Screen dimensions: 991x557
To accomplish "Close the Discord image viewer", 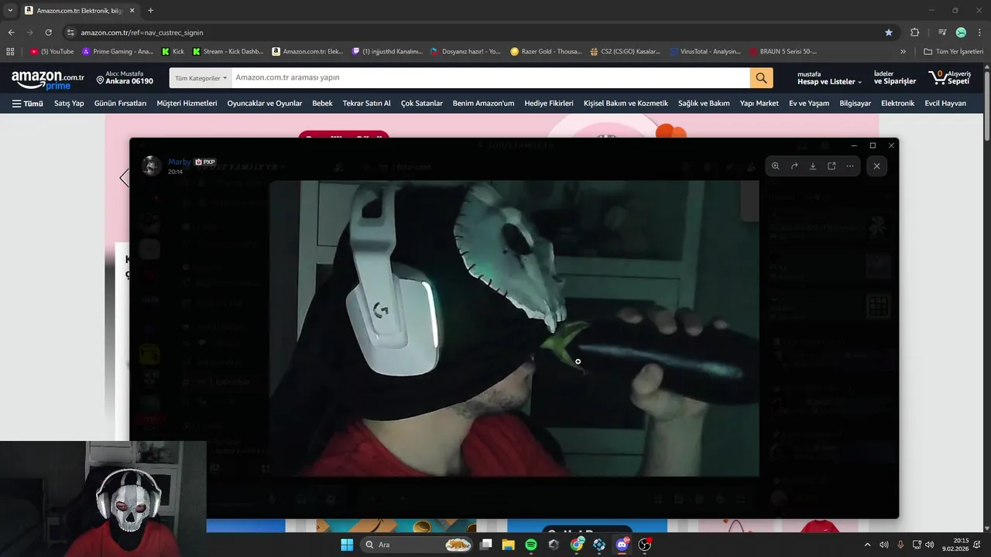I will pos(876,166).
